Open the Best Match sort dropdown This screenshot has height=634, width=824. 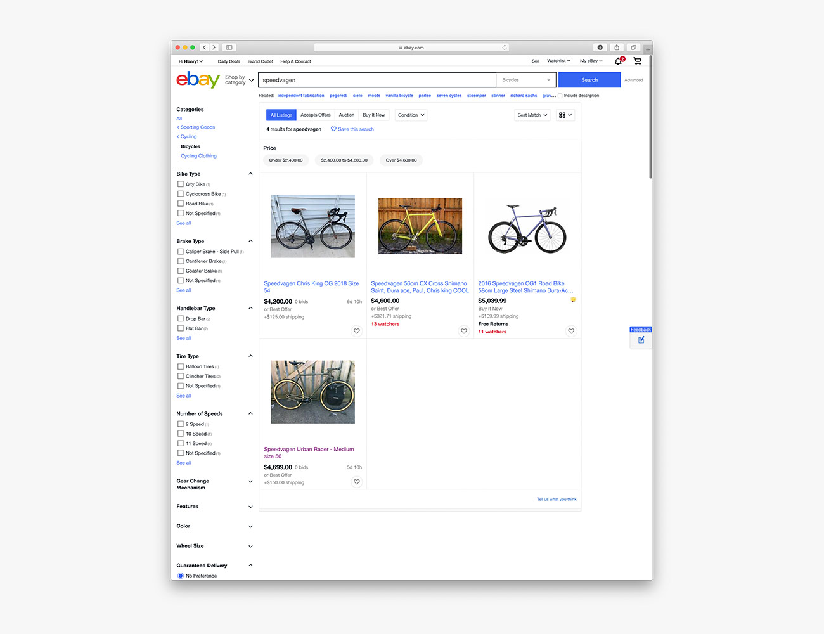coord(532,115)
